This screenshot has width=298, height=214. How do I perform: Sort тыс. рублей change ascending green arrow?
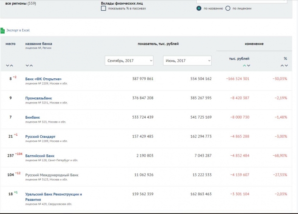point(244,66)
